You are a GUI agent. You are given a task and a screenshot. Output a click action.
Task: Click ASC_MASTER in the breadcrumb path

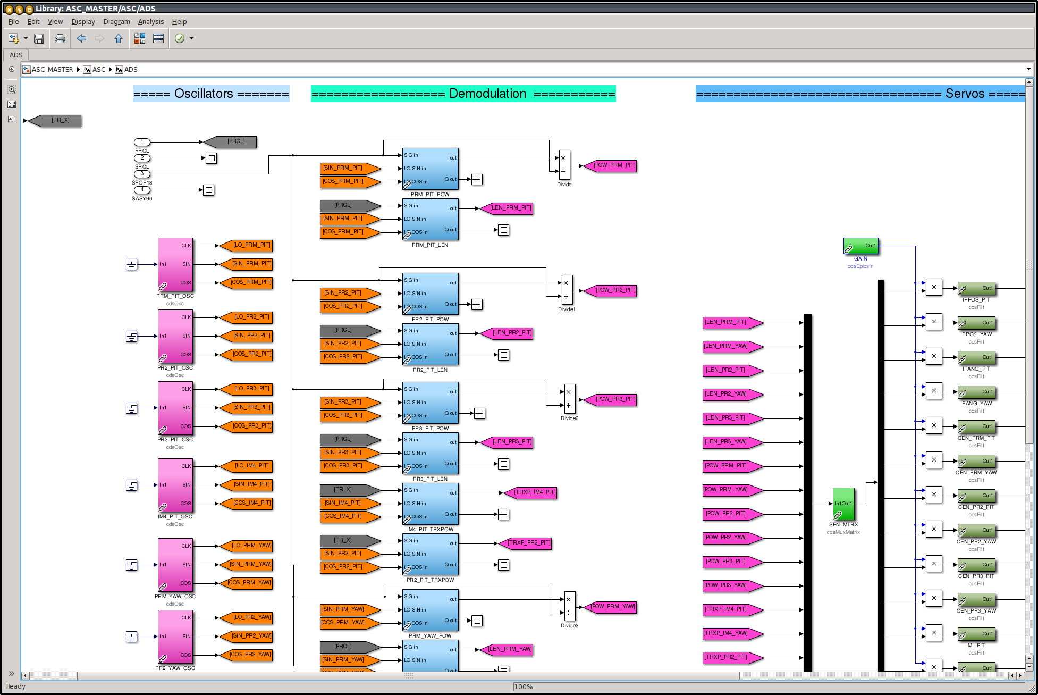(52, 70)
